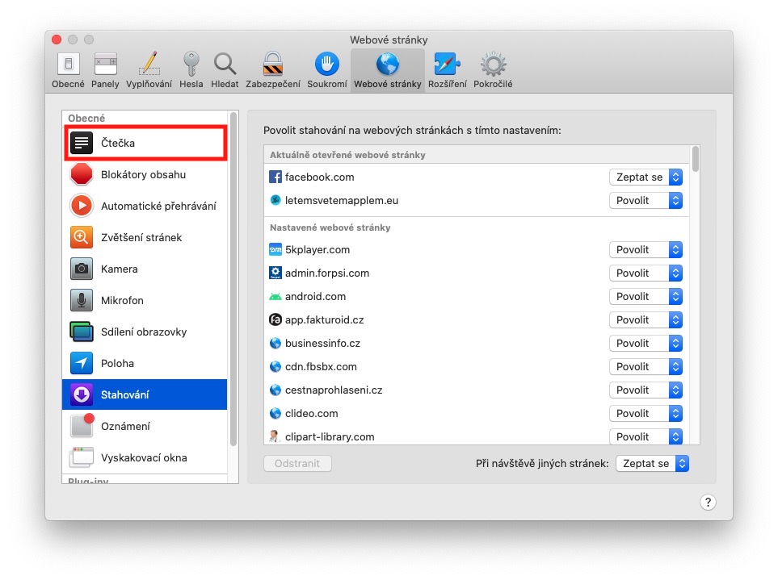Open the Zabezpečení lock pane

273,70
